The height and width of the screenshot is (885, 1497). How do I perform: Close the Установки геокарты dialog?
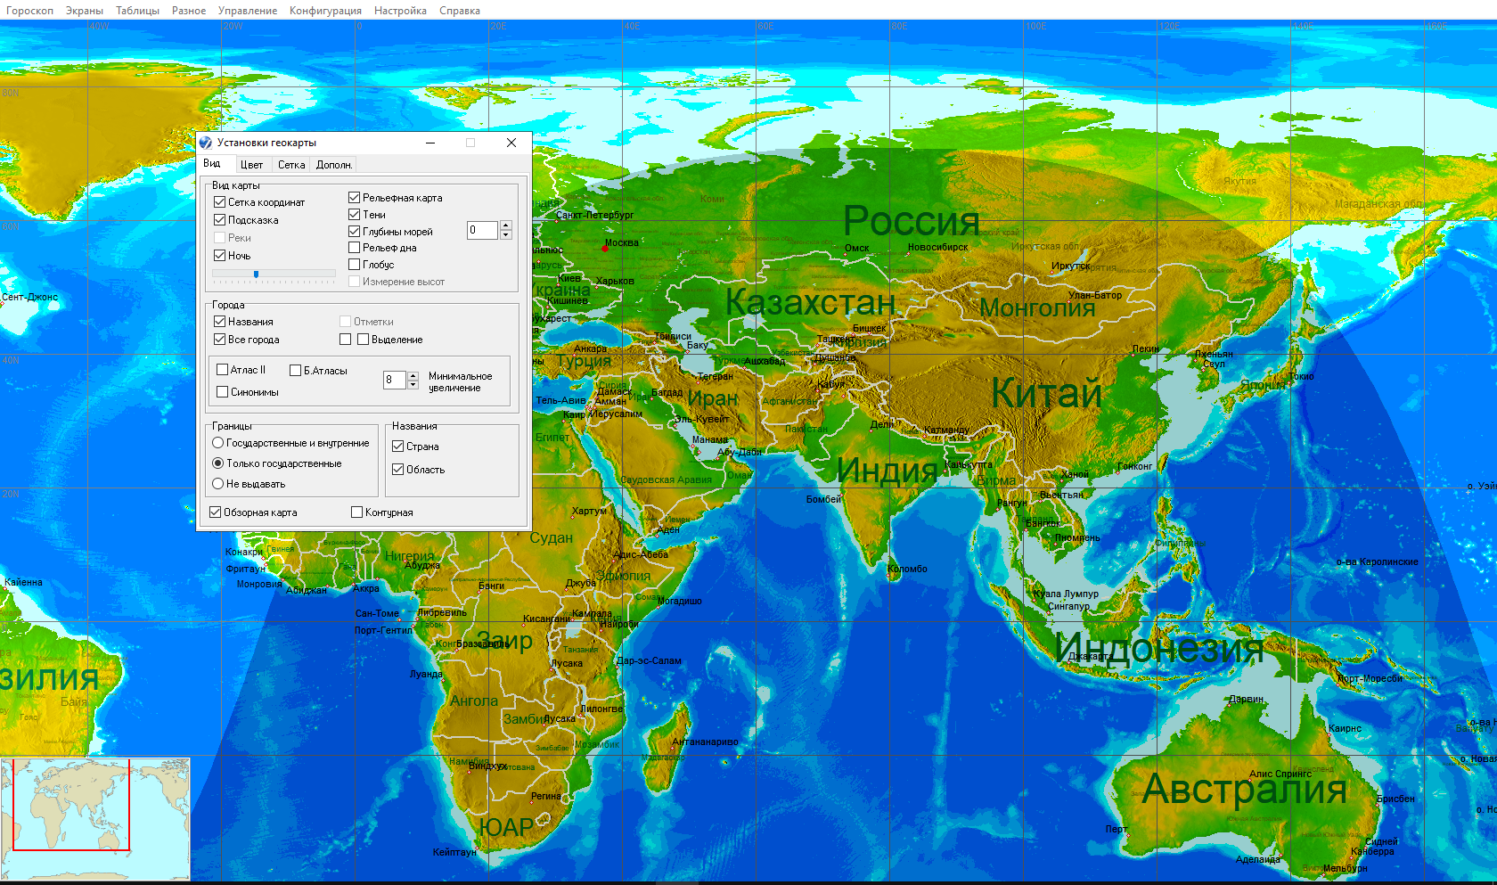pyautogui.click(x=511, y=143)
